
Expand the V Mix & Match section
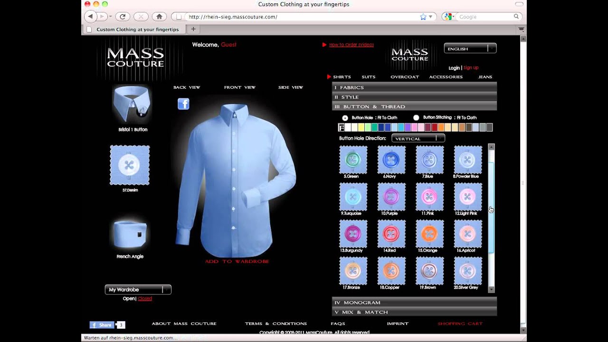coord(414,312)
